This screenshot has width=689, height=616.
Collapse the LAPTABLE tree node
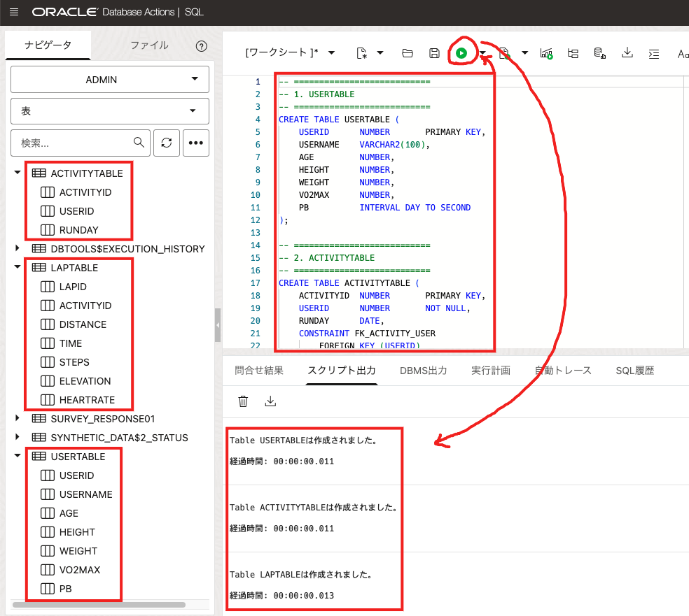tap(18, 267)
